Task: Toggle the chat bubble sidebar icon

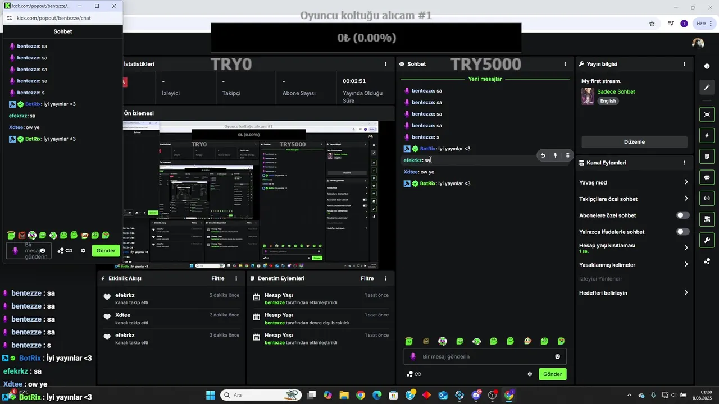Action: (x=707, y=177)
